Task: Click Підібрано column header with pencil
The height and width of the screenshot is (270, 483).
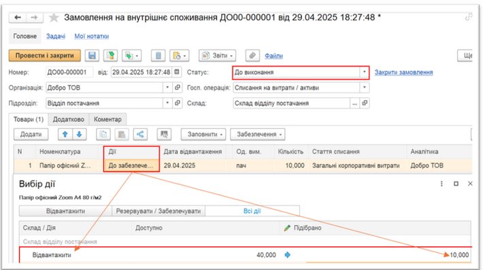Action: [x=303, y=228]
